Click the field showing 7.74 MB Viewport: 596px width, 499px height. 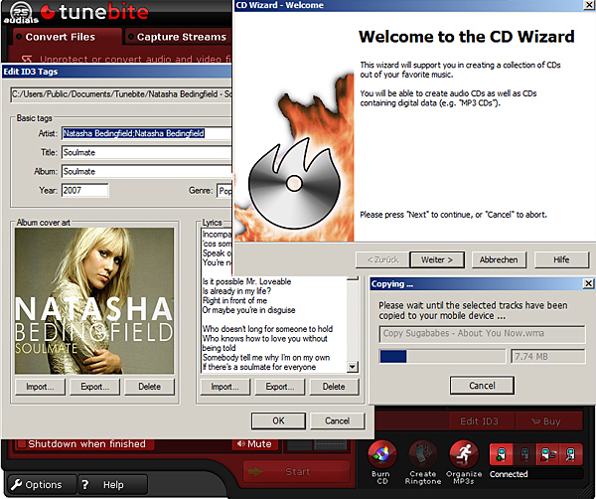pyautogui.click(x=547, y=357)
